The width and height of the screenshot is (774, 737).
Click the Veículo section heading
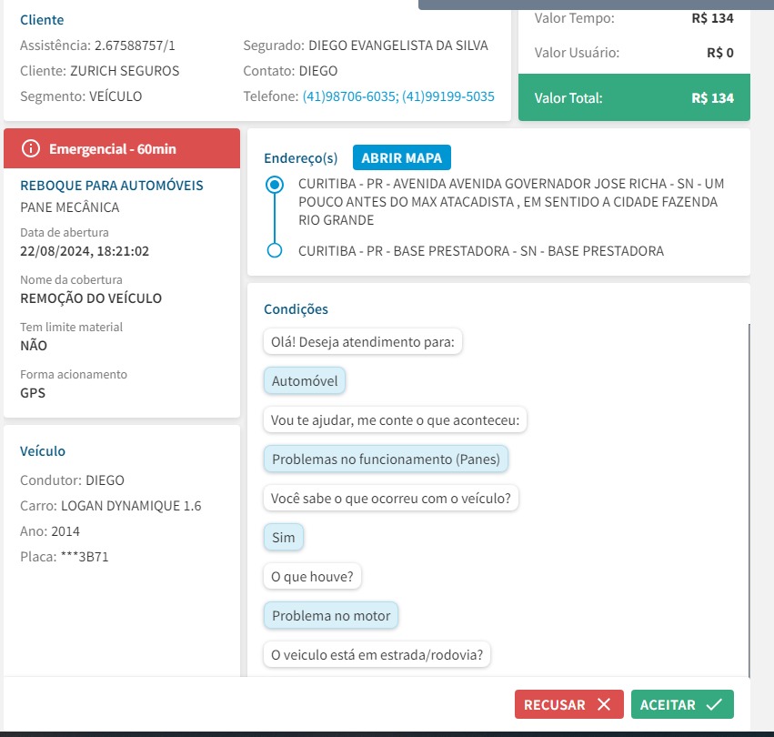[x=43, y=451]
